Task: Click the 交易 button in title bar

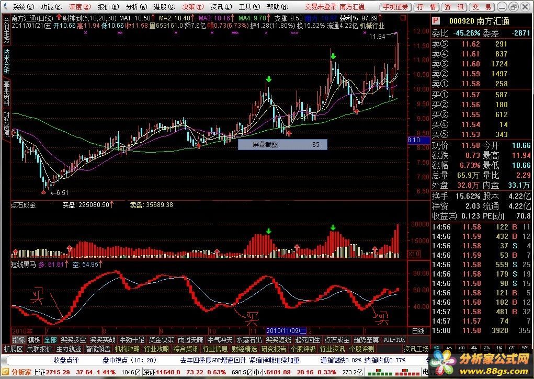Action: pos(482,7)
